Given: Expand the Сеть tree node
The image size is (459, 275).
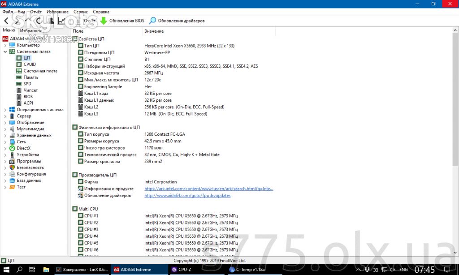Looking at the screenshot, I should click(5, 142).
